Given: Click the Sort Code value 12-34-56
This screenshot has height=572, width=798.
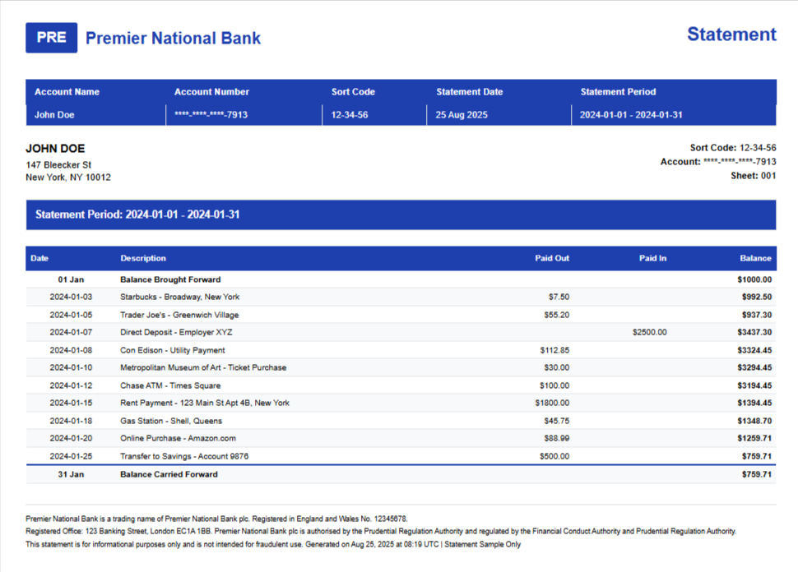Looking at the screenshot, I should point(350,115).
